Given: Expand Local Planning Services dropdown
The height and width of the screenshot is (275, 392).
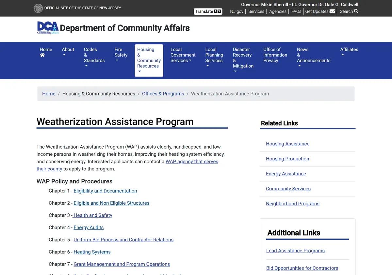Looking at the screenshot, I should tap(207, 66).
